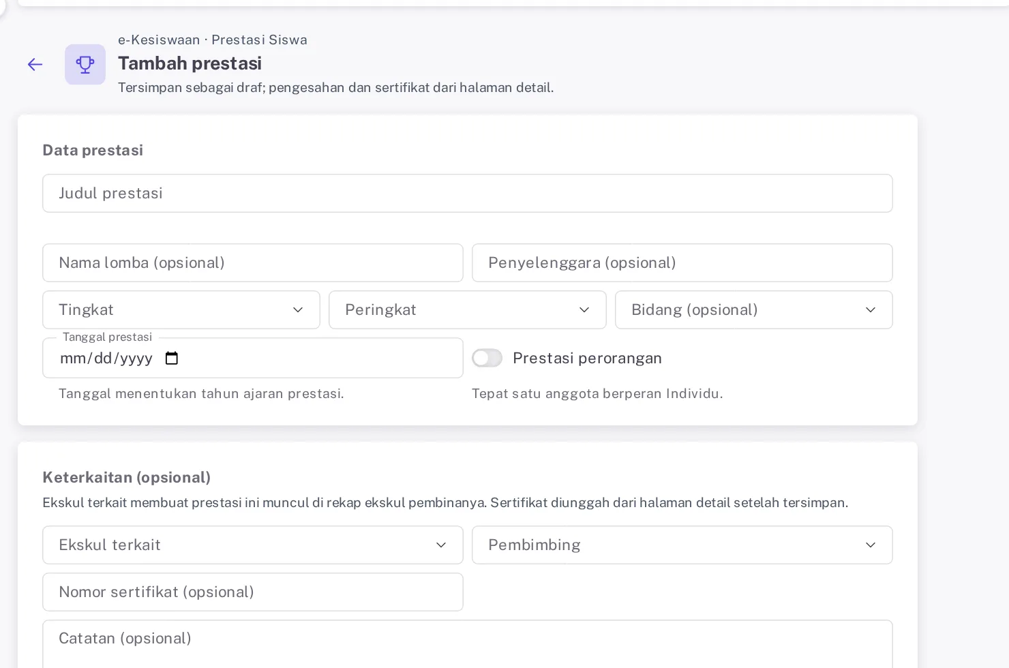Expand the Peringkat dropdown

pyautogui.click(x=468, y=310)
